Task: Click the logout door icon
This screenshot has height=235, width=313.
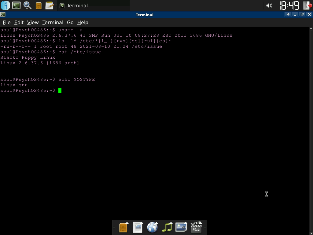Action: click(307, 6)
